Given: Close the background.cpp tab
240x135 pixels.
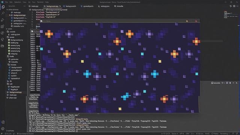Looking at the screenshot, I should pyautogui.click(x=60, y=6).
